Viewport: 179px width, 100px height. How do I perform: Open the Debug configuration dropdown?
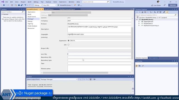38,5
